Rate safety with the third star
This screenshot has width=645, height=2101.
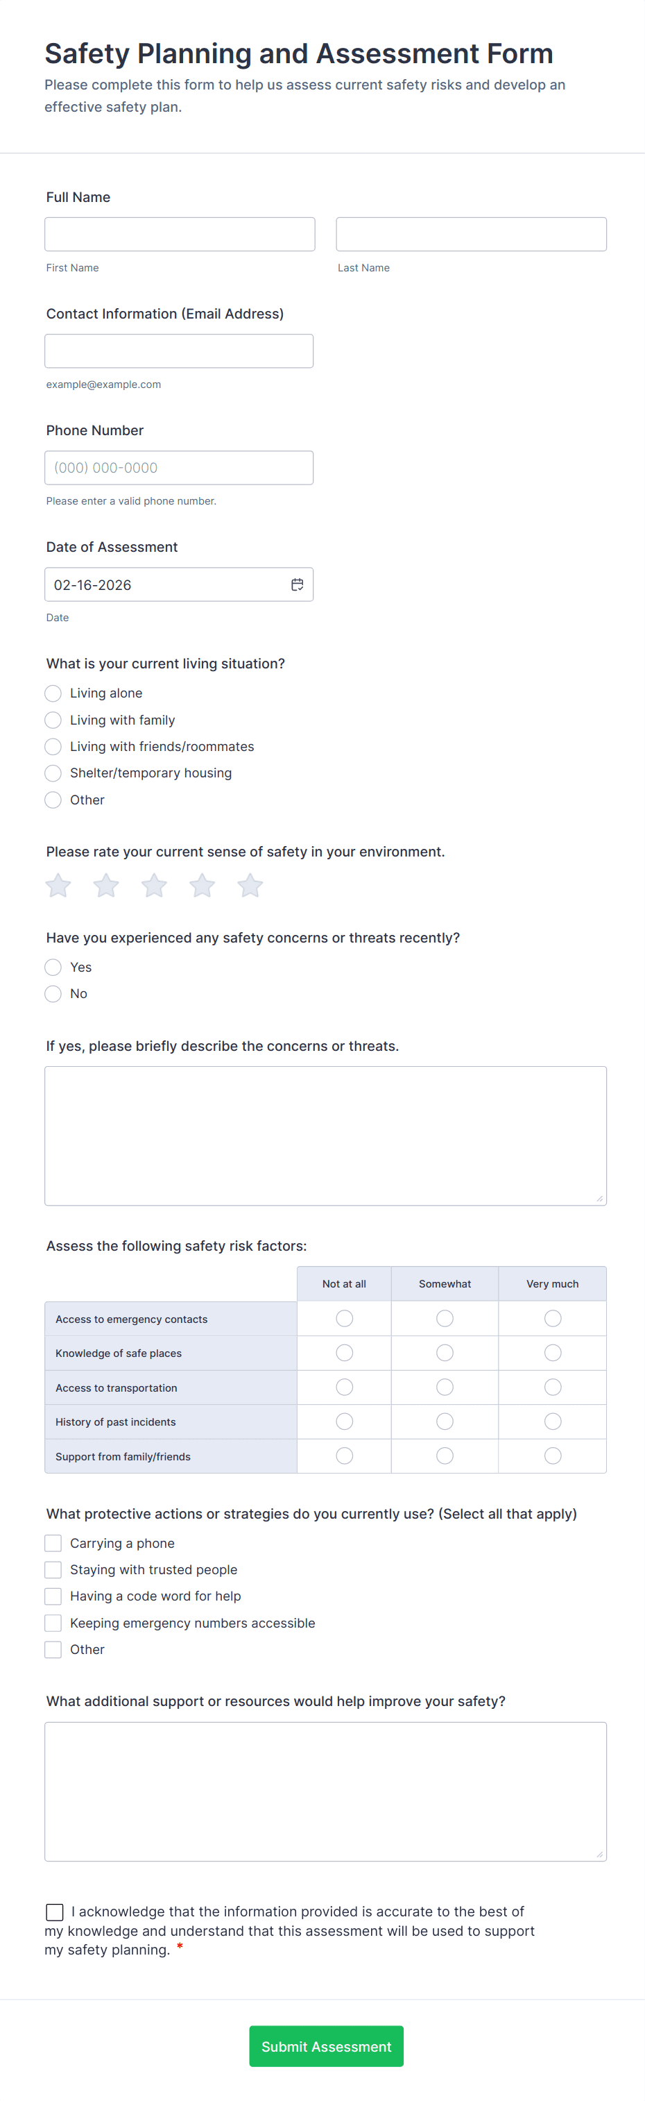[154, 886]
